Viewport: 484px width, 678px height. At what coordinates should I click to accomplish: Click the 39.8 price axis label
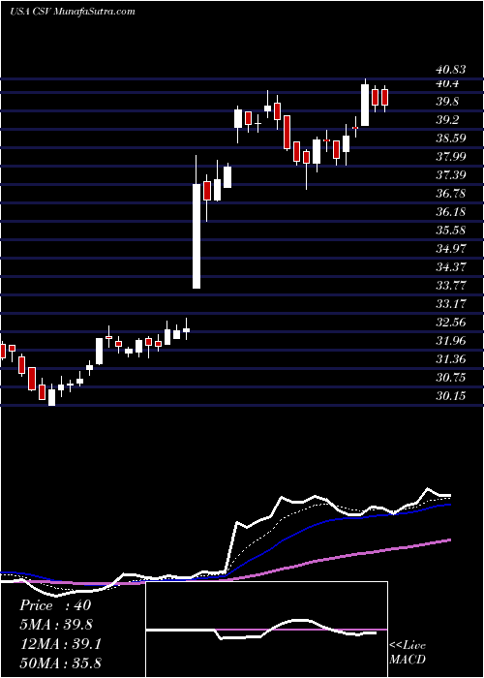coord(447,102)
